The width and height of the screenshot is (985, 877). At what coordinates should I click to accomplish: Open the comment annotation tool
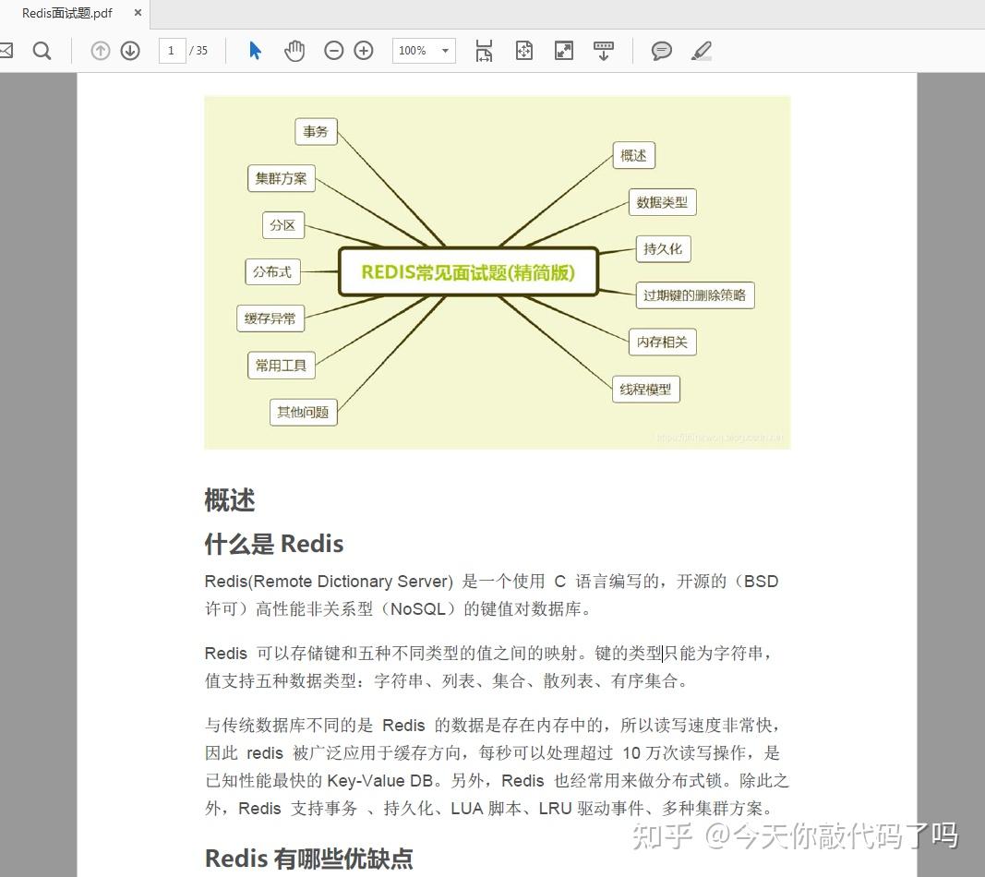[661, 51]
